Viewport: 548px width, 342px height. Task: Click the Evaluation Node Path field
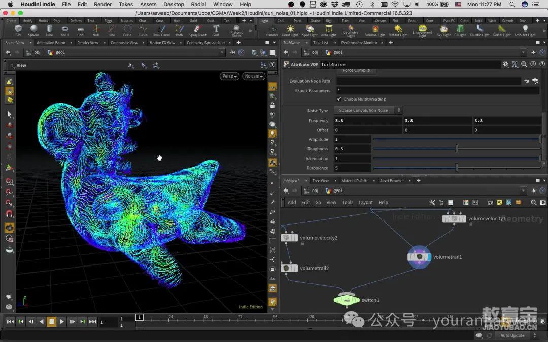[428, 81]
